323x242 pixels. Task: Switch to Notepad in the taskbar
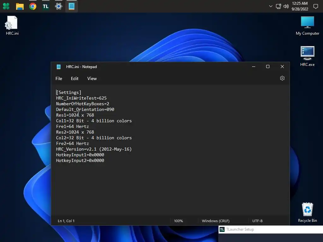(72, 6)
